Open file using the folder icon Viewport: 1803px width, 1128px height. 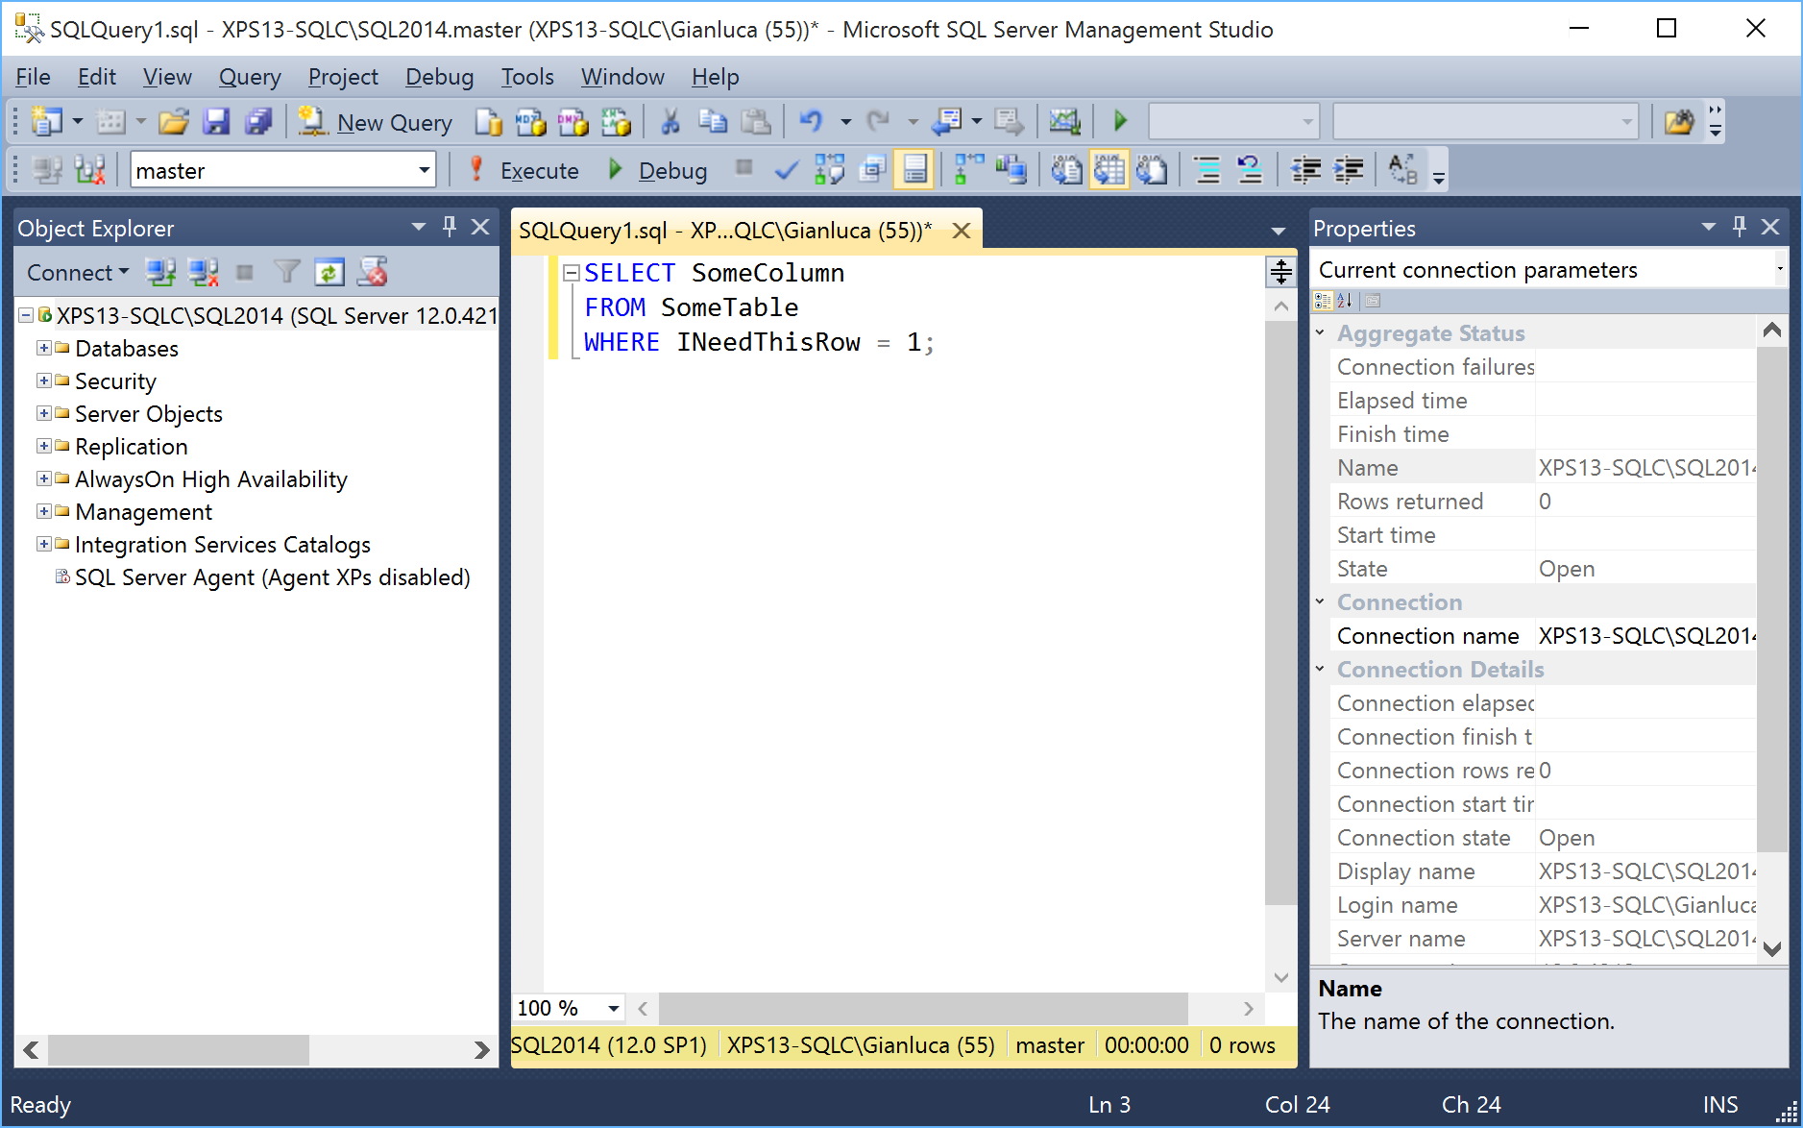[174, 122]
